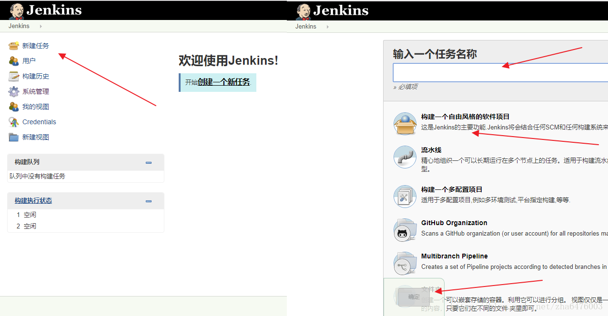The height and width of the screenshot is (316, 608).
Task: Click the 新建视图 folder icon
Action: (14, 137)
